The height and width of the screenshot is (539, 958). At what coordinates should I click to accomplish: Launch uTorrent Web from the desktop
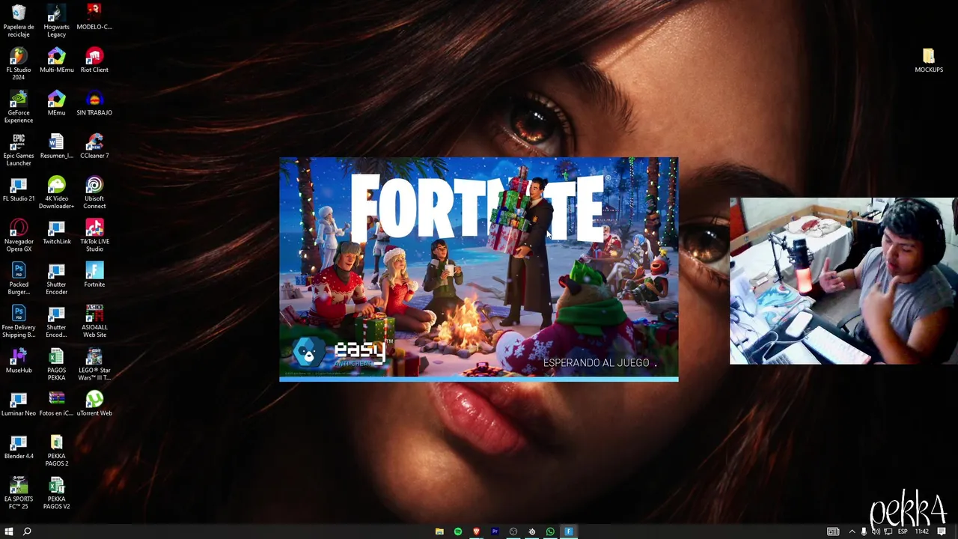(94, 403)
